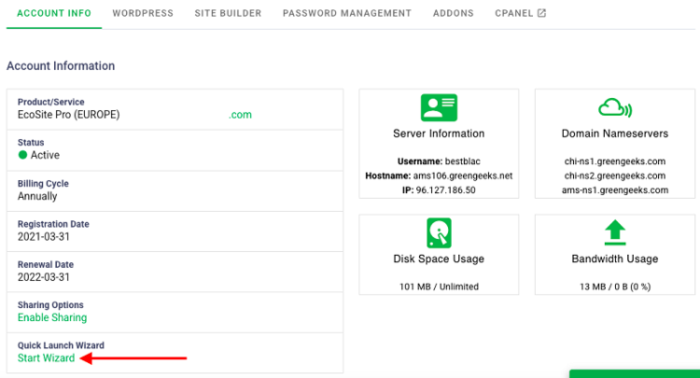Click the Bandwidth Usage upload arrow icon
700x378 pixels.
click(615, 232)
